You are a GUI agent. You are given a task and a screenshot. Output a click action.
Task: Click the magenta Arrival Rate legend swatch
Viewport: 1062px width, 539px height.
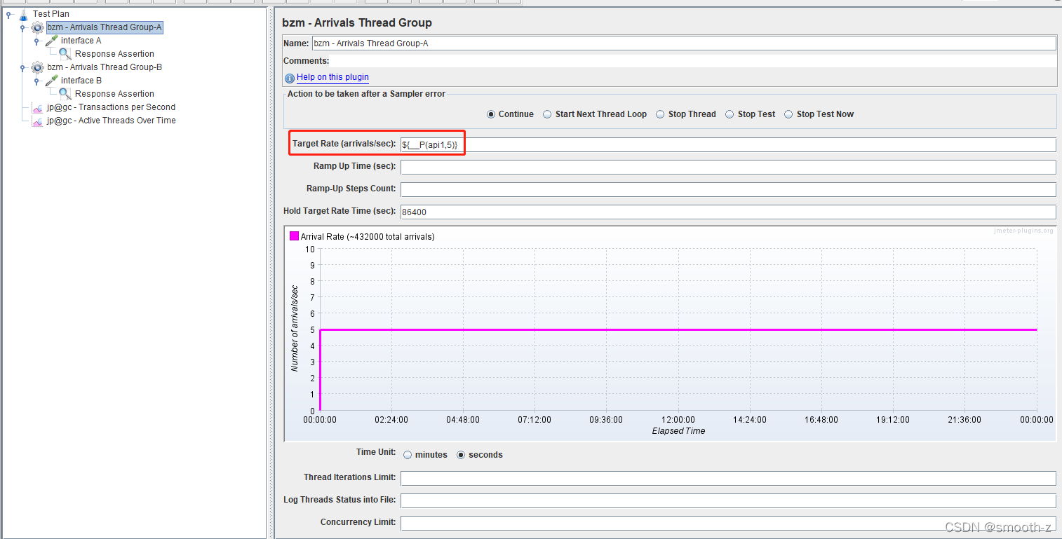294,236
